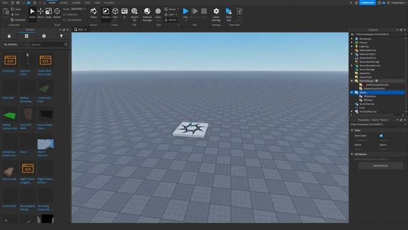Open Toolbox Creations tab (lightbulb icon)
This screenshot has height=230, width=408.
coord(61,36)
